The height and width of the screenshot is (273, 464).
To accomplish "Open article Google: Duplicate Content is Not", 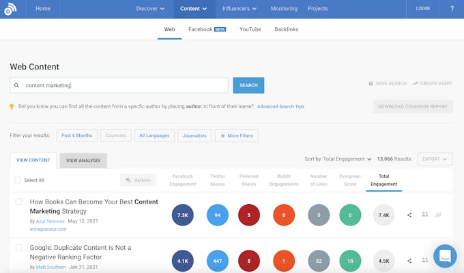I will coord(81,253).
